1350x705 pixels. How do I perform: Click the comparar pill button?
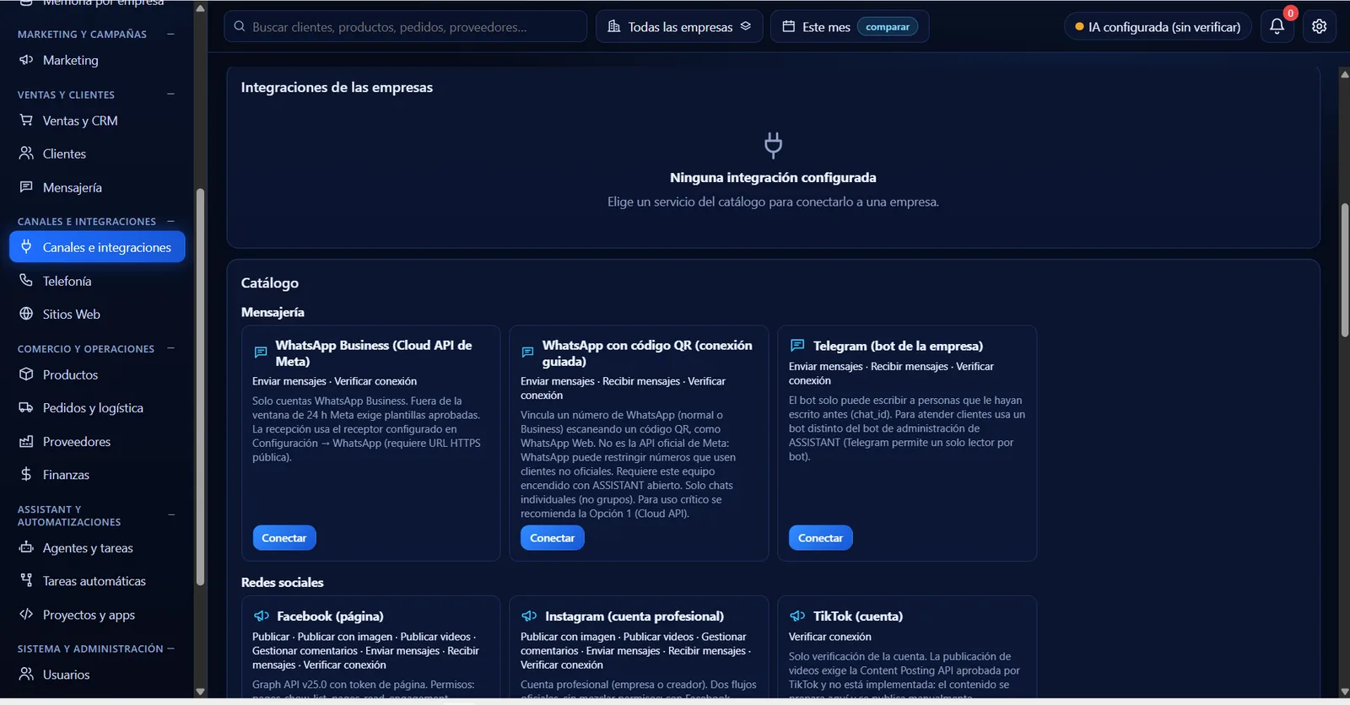pos(888,27)
